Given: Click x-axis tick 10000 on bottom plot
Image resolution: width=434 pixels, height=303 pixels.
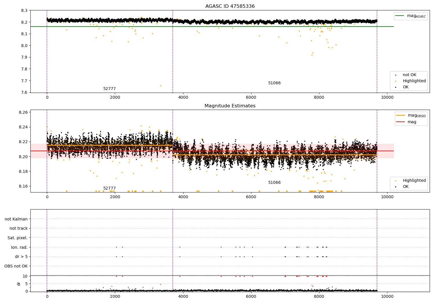Looking at the screenshot, I should (387, 296).
